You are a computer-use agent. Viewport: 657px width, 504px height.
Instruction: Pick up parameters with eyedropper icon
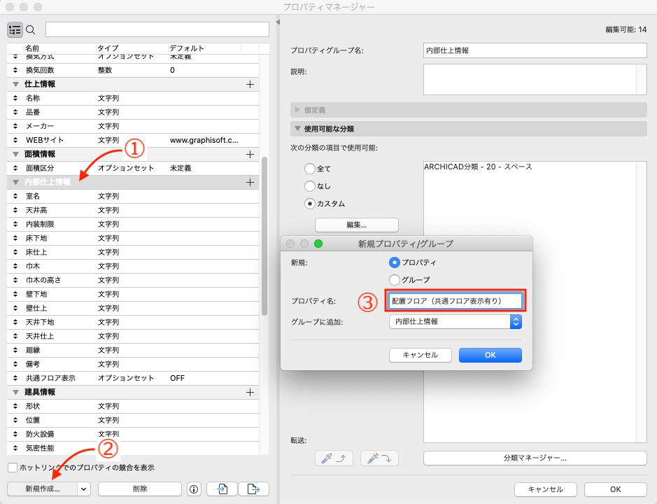pos(334,458)
